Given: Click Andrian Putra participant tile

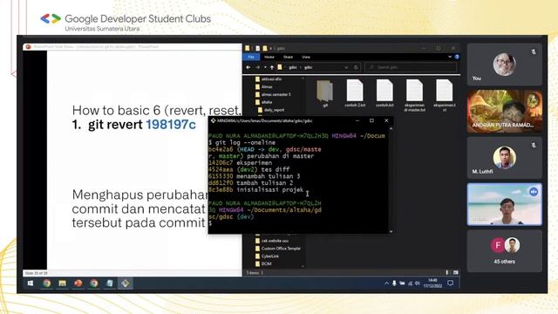Looking at the screenshot, I should tap(505, 111).
